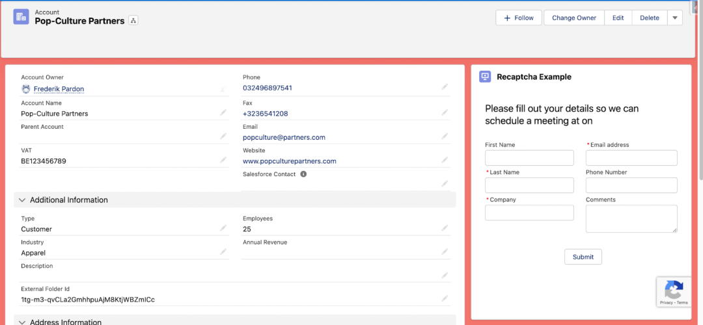Edit Type field with pencil icon
This screenshot has height=325, width=703.
[223, 228]
